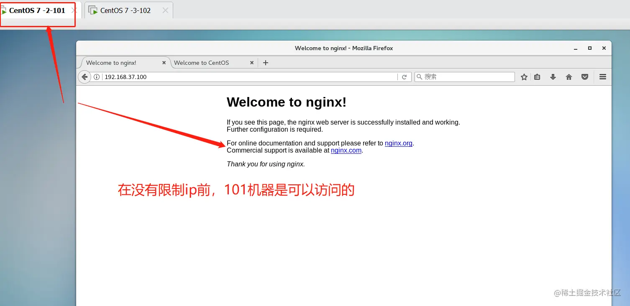630x306 pixels.
Task: Open the Show your bookmarks clipboard icon
Action: (x=537, y=76)
